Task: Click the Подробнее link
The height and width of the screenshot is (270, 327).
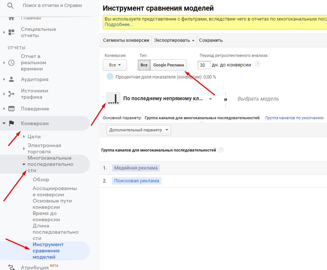Action: pyautogui.click(x=119, y=25)
